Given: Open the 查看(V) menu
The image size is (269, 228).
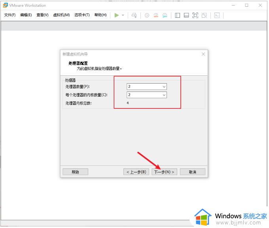Looking at the screenshot, I should [x=42, y=15].
